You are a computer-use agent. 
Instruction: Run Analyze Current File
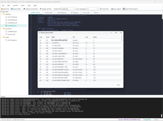pos(31,9)
